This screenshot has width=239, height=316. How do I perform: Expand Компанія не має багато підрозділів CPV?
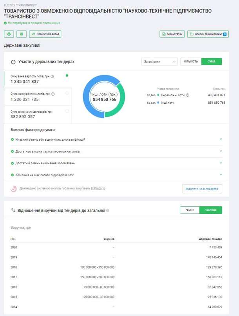pos(221,175)
